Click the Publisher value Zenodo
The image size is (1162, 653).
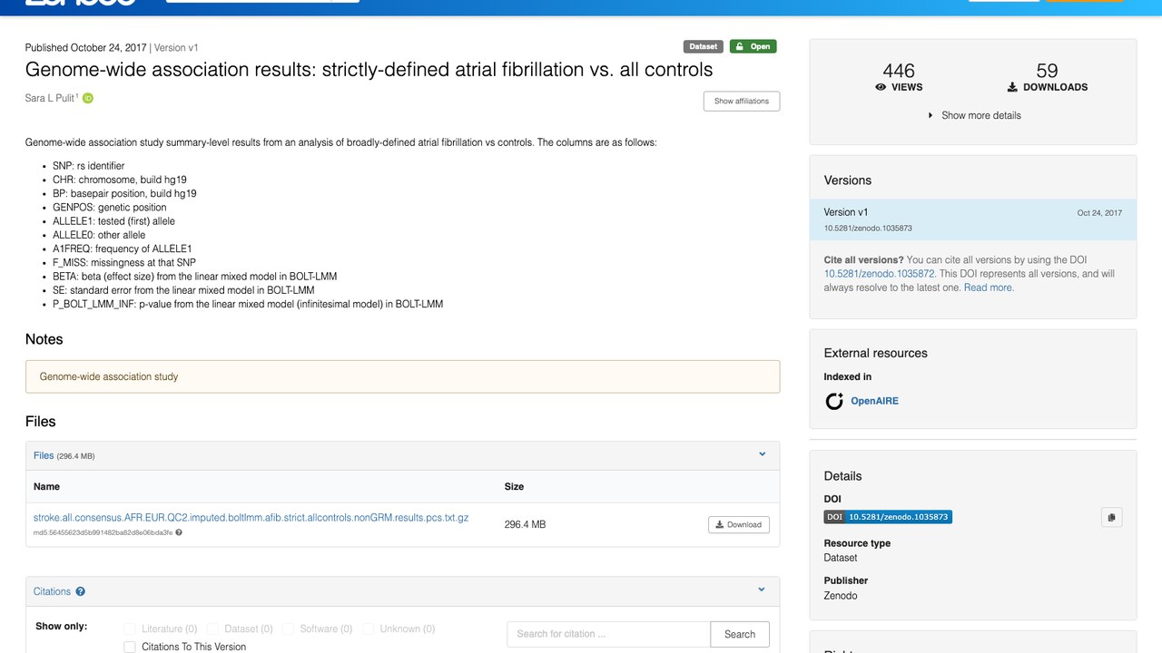point(841,596)
